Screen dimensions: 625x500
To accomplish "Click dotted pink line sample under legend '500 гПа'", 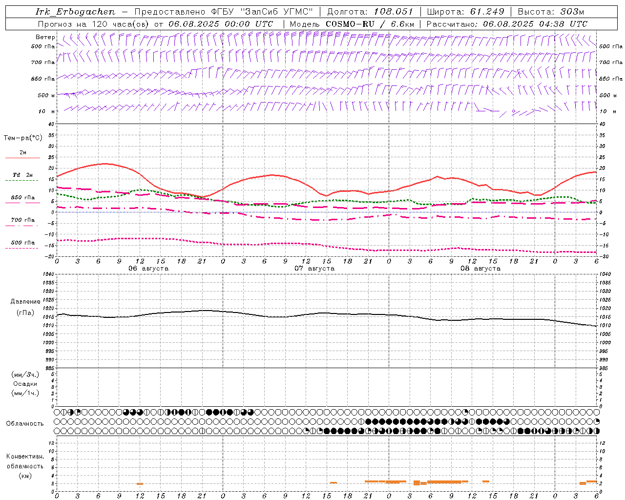I will coord(22,249).
